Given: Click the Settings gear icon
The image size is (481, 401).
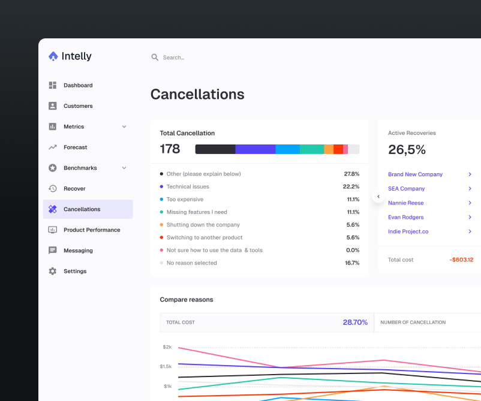Looking at the screenshot, I should coord(53,271).
